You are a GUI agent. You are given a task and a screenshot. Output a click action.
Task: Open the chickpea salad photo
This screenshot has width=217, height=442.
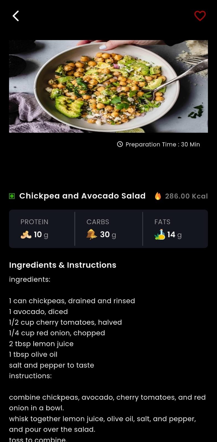[108, 86]
